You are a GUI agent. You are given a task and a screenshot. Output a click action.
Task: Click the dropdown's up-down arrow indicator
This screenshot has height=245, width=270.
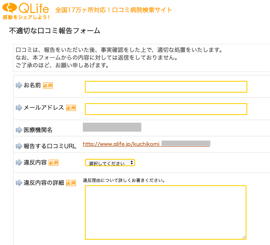132,163
